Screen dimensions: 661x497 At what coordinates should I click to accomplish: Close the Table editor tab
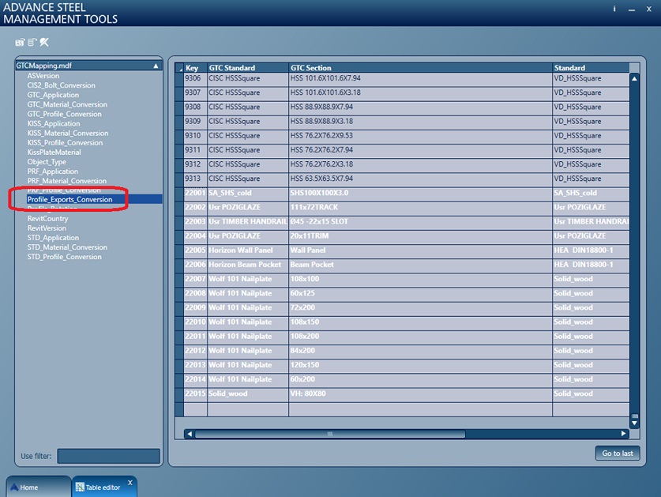click(130, 482)
